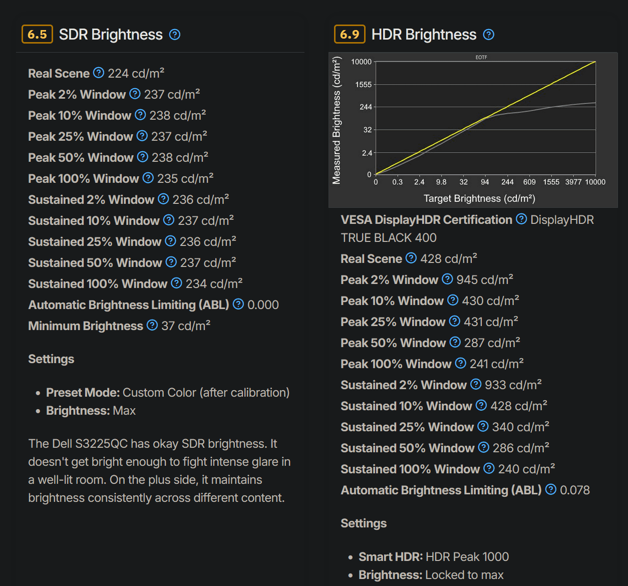Click help icon for Minimum Brightness
This screenshot has width=628, height=586.
pos(152,326)
